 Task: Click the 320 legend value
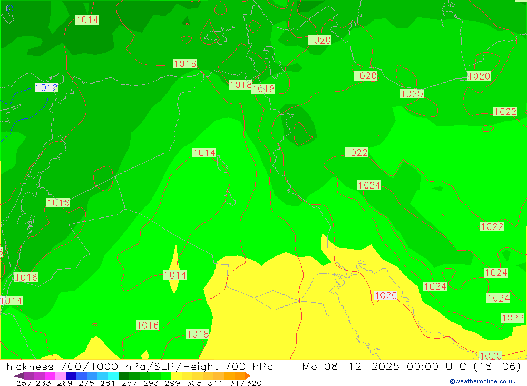(x=254, y=383)
